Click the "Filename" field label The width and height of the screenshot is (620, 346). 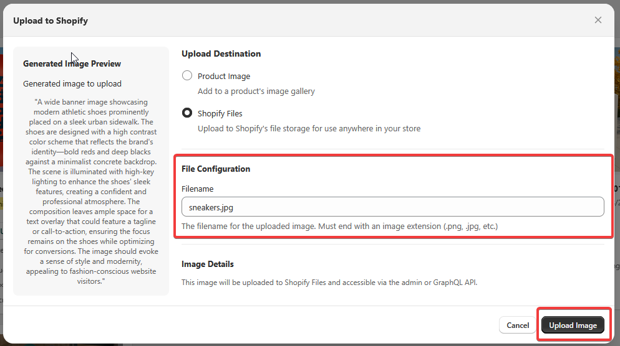point(198,189)
